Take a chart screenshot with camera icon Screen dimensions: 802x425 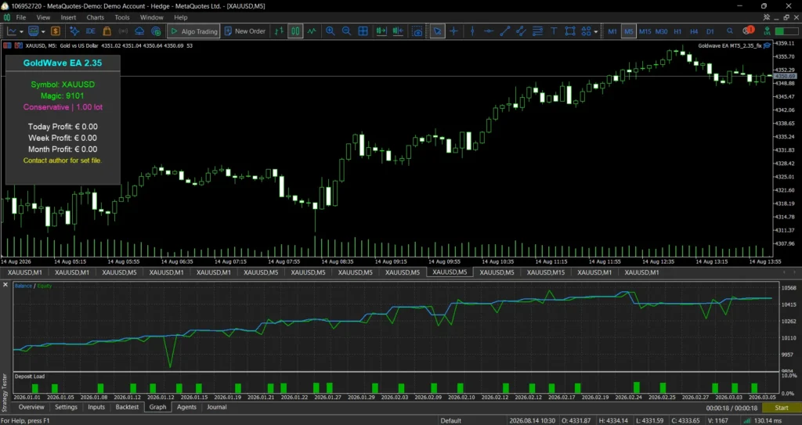417,31
